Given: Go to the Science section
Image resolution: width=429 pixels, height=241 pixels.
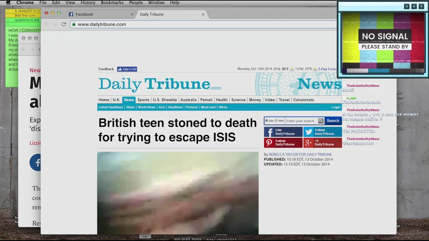Looking at the screenshot, I should (238, 100).
